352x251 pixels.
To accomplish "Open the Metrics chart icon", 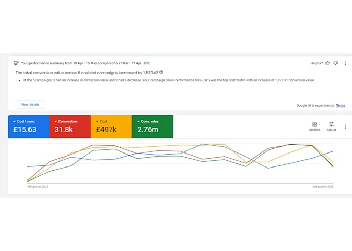I will (315, 124).
